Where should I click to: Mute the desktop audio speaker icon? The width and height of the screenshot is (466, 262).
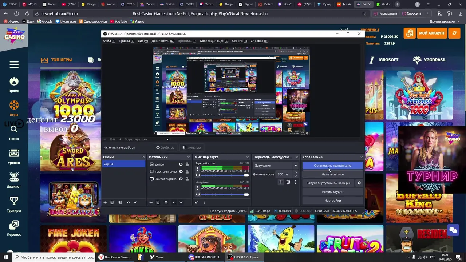pos(198,175)
